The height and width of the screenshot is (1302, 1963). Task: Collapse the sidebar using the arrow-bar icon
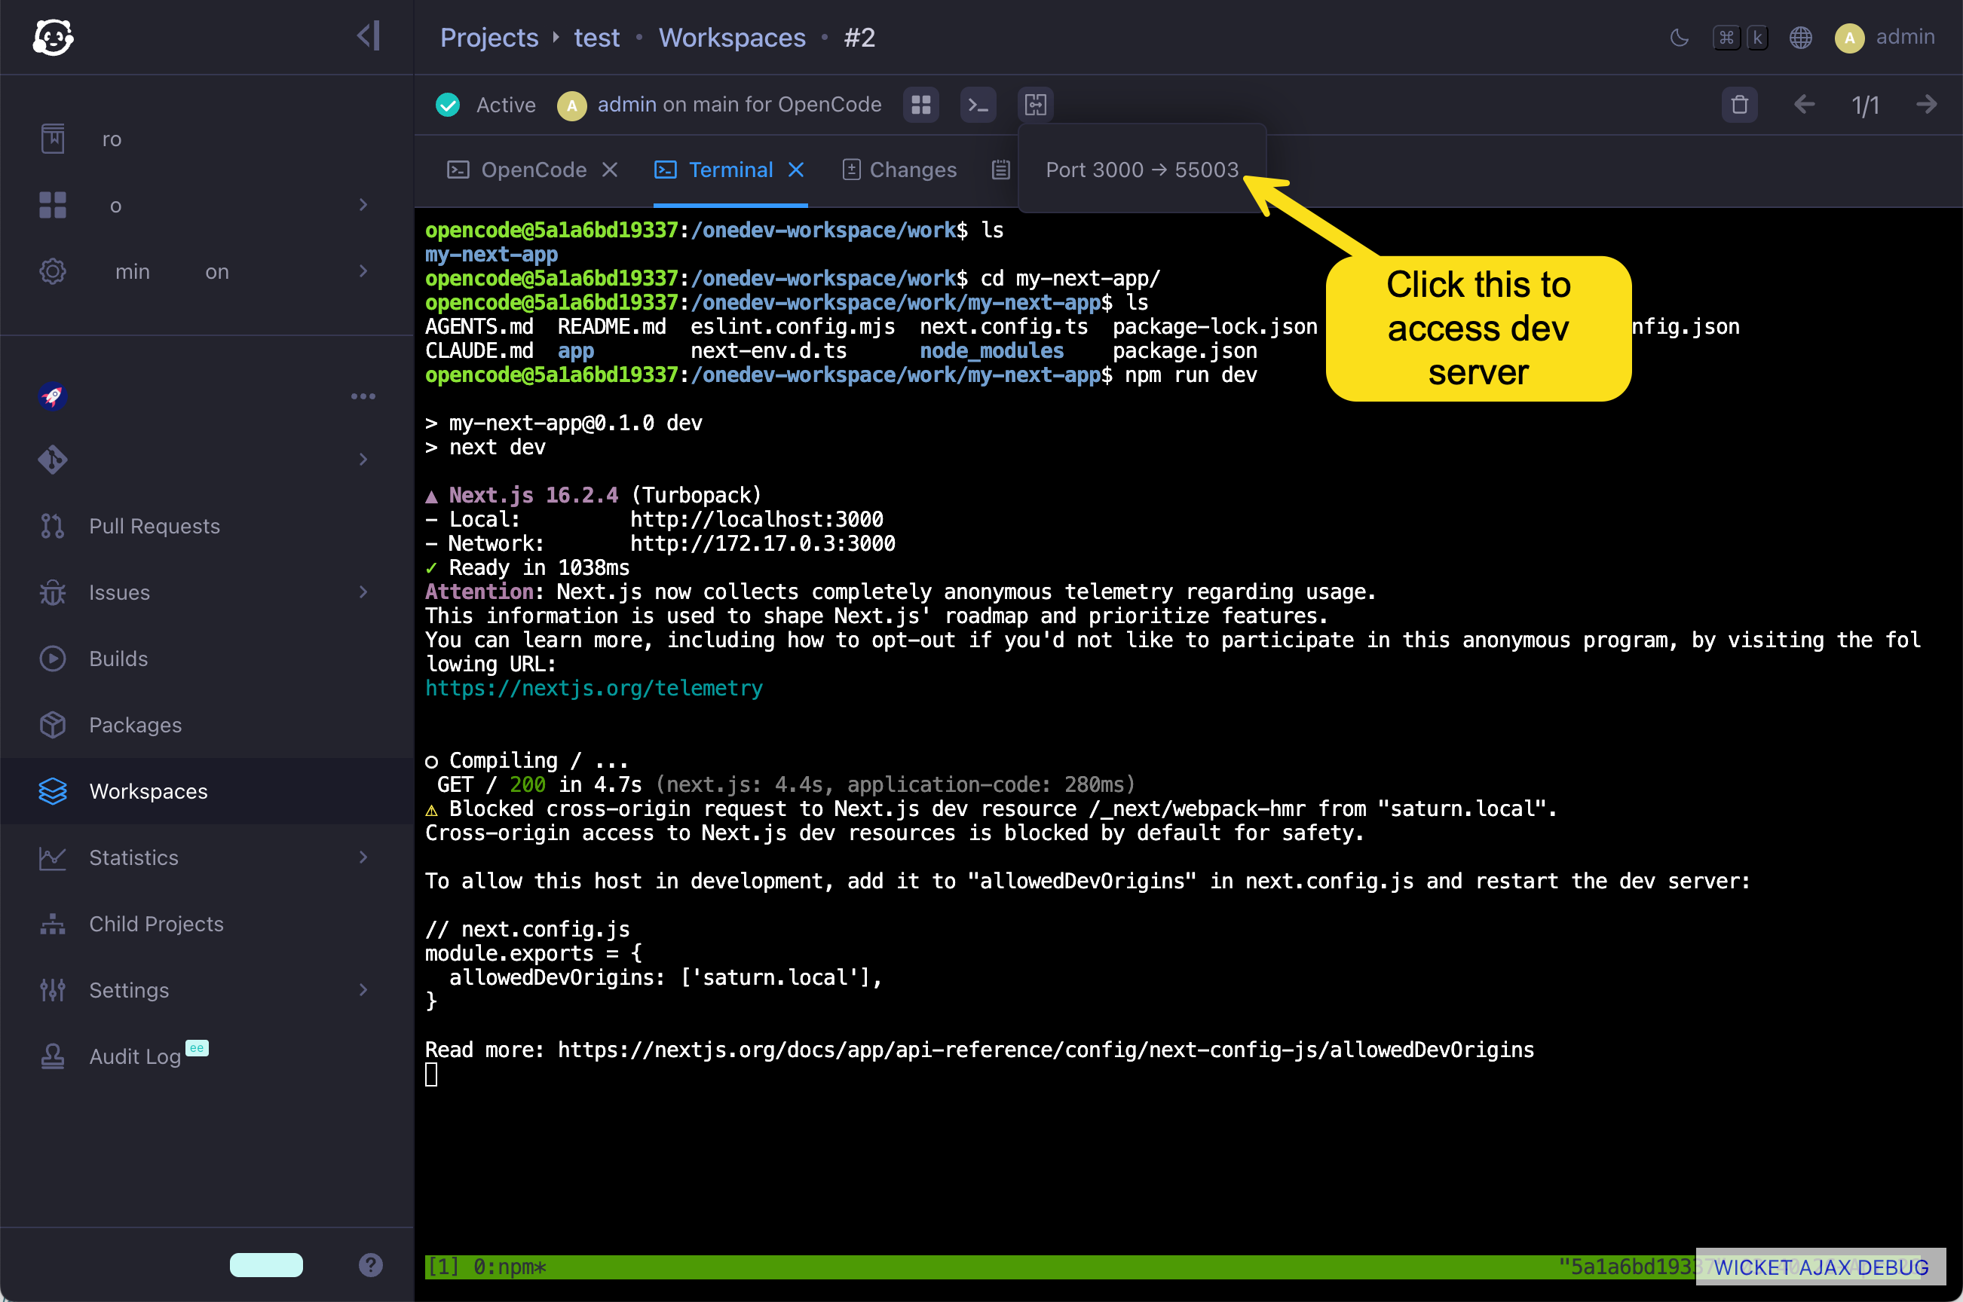click(368, 35)
